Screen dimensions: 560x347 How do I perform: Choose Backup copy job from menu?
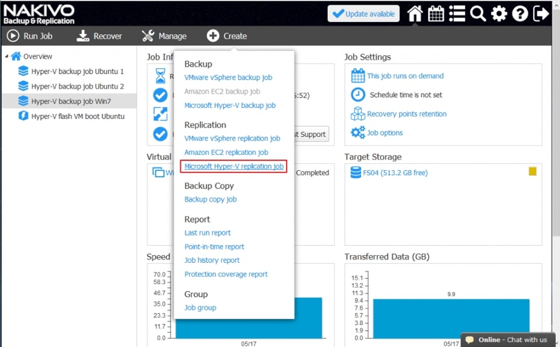coord(210,199)
